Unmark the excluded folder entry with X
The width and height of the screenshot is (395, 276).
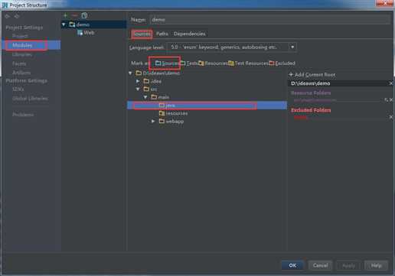pyautogui.click(x=391, y=117)
